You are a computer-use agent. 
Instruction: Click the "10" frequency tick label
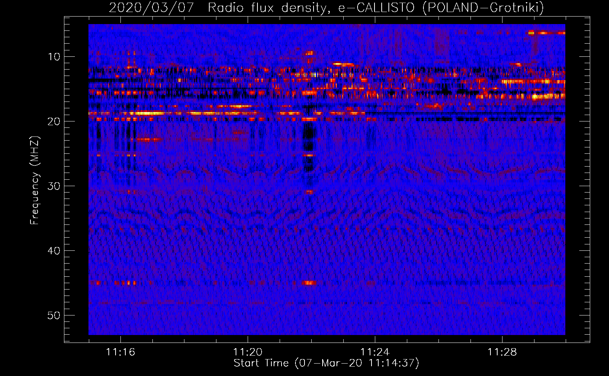tap(54, 57)
